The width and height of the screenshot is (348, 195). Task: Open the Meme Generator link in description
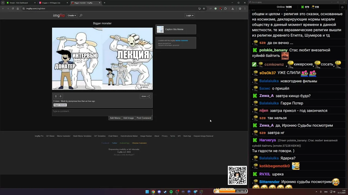182,41
